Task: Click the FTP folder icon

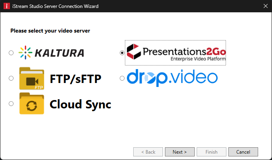Action: coord(32,78)
